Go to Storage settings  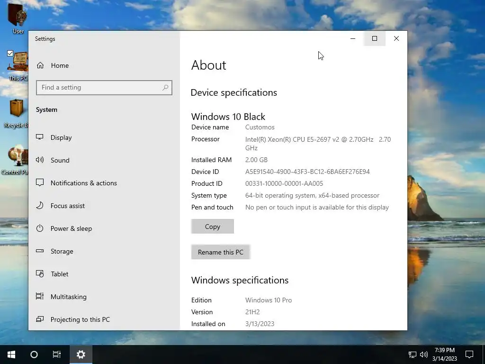point(104,251)
